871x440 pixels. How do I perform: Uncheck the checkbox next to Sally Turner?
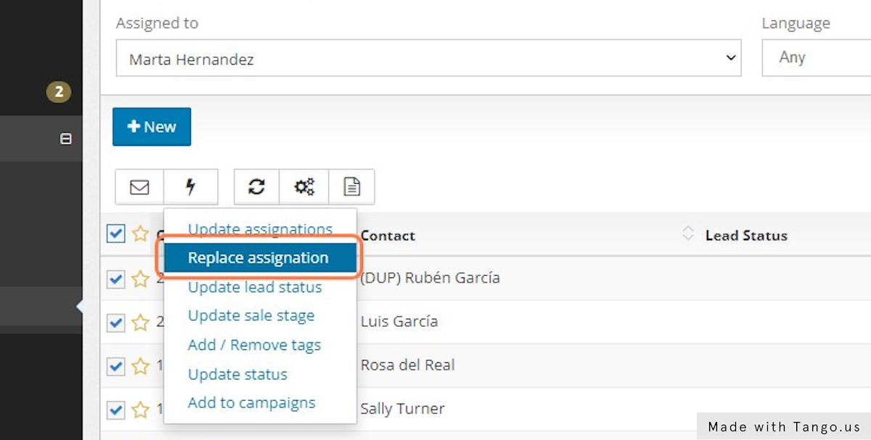pyautogui.click(x=115, y=410)
